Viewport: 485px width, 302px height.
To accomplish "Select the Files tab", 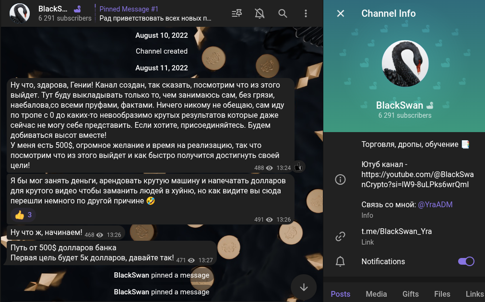I will click(x=442, y=294).
